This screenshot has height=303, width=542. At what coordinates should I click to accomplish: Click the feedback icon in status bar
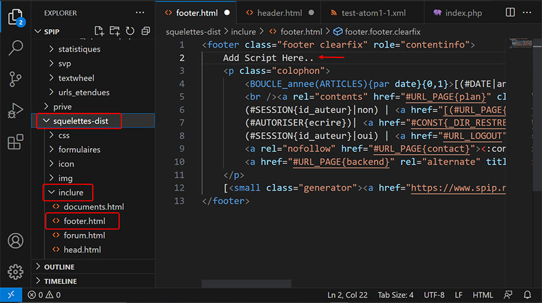pyautogui.click(x=508, y=295)
